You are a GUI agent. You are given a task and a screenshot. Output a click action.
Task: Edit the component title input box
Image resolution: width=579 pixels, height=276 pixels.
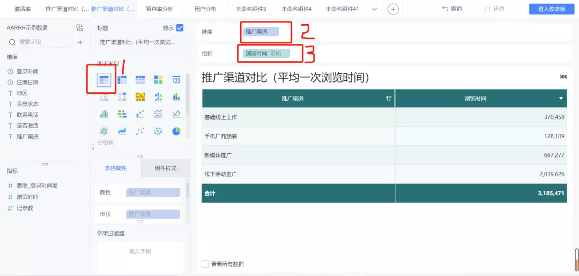pyautogui.click(x=140, y=42)
